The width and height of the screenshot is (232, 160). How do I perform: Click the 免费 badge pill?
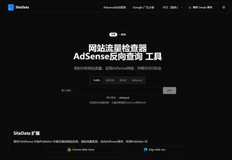(113, 34)
